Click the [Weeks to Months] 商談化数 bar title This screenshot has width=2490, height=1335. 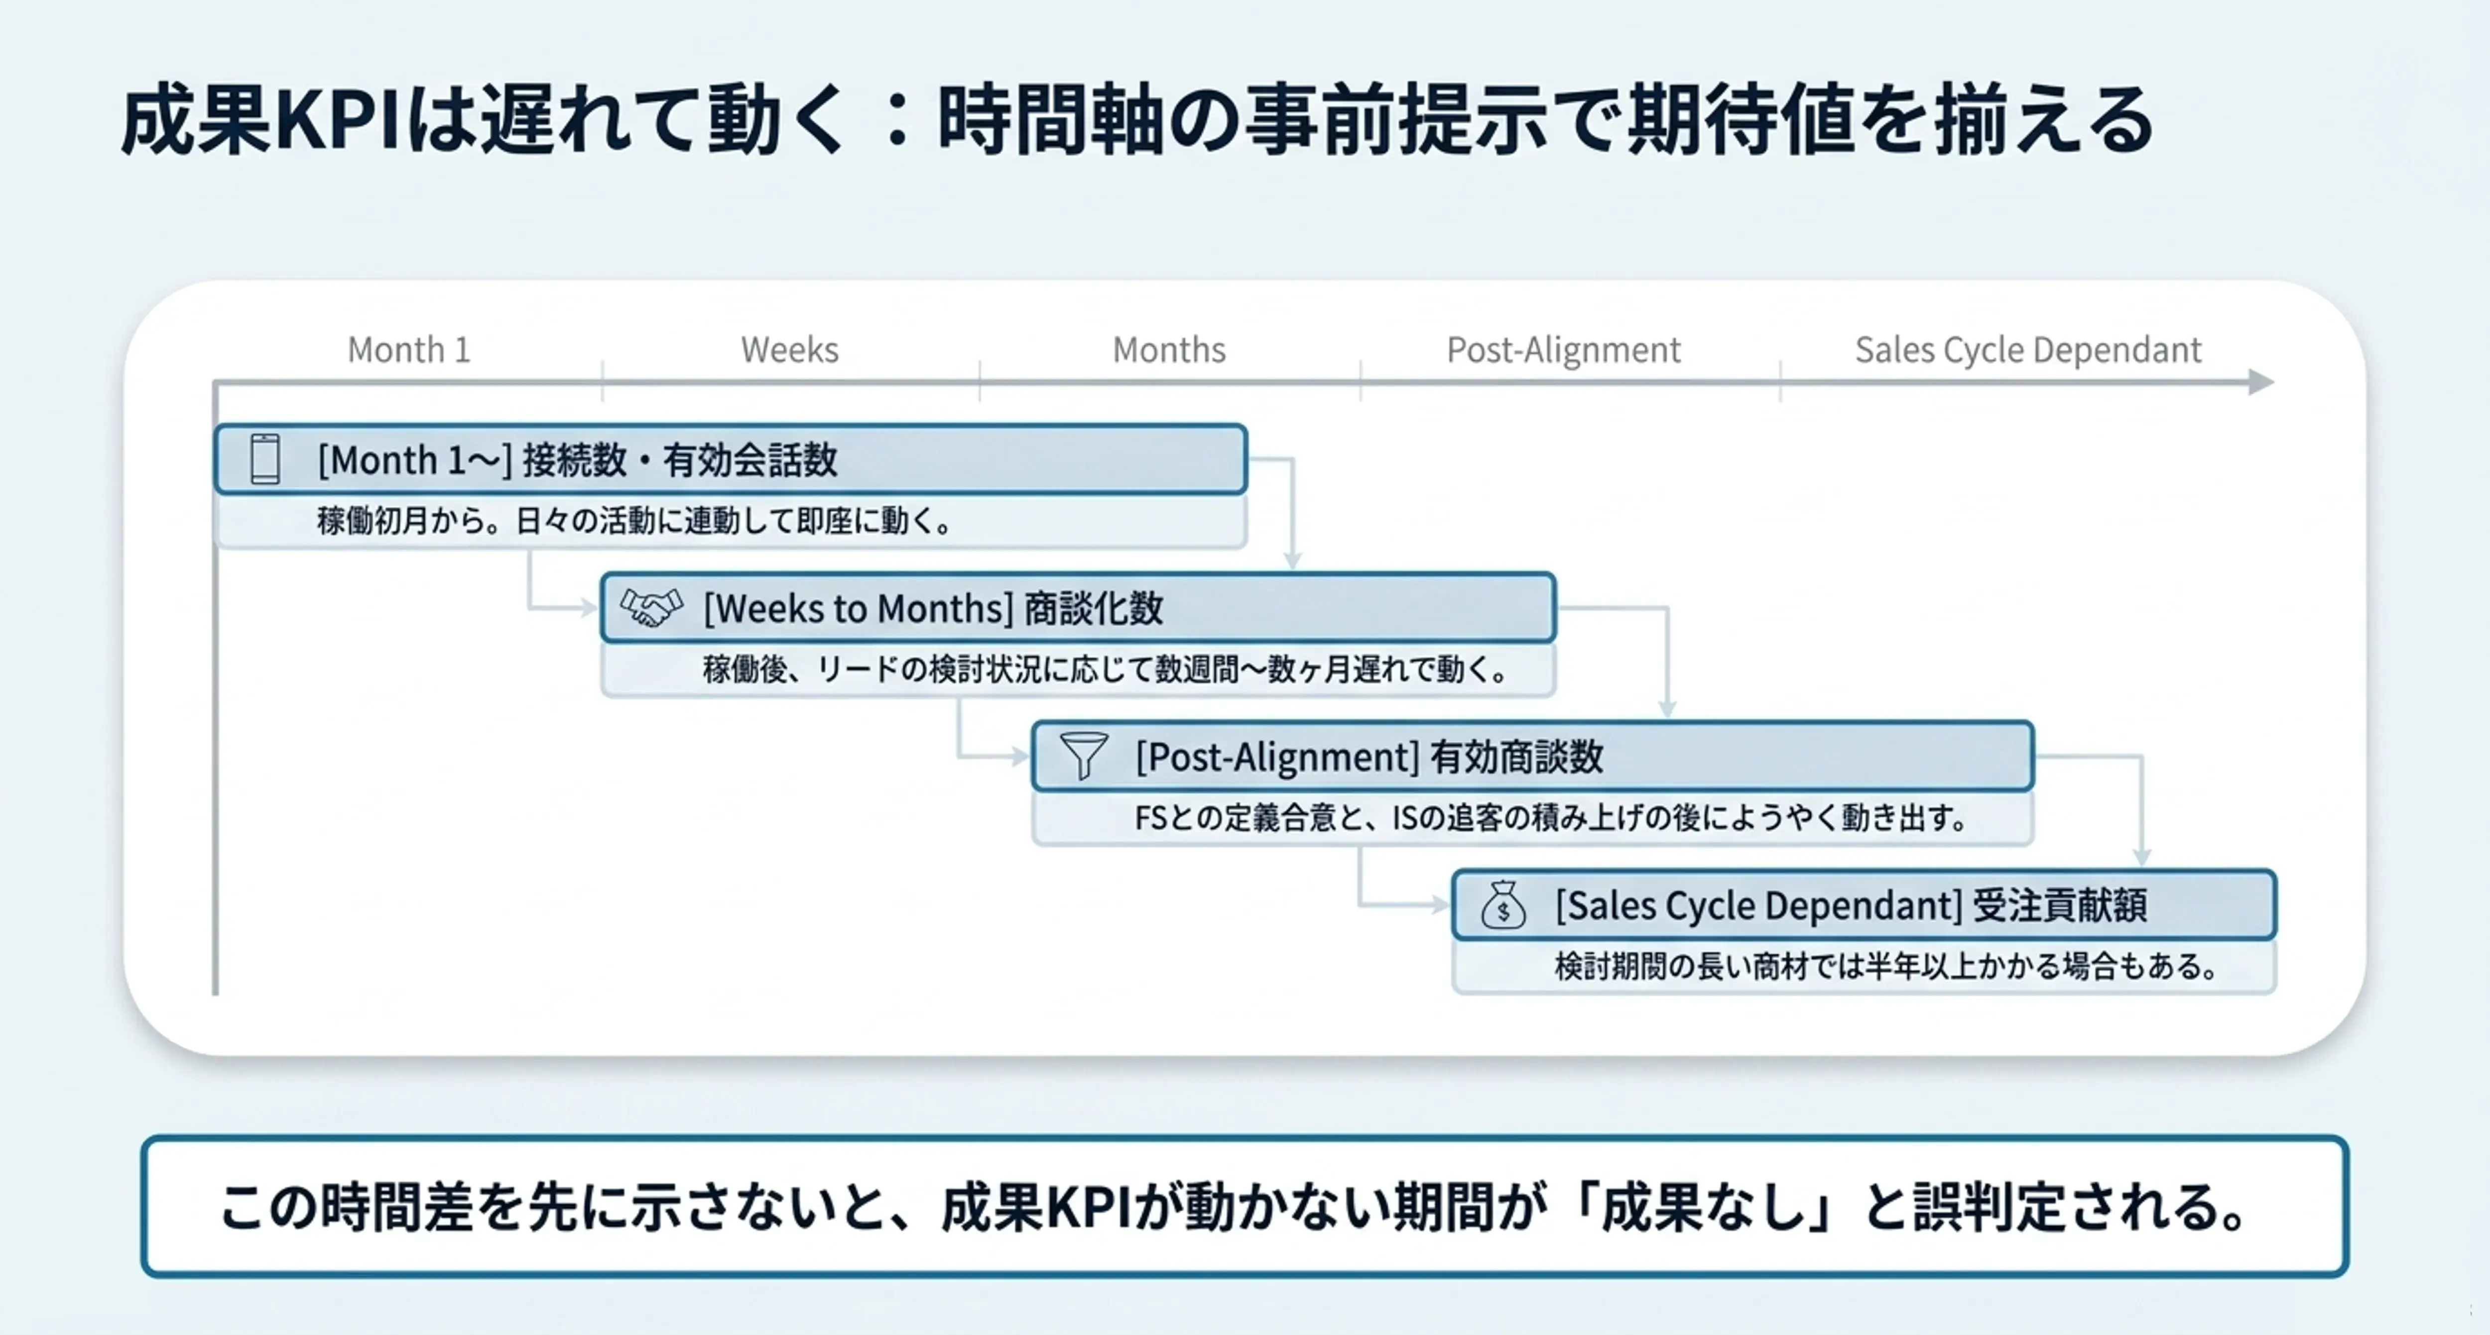pos(933,609)
